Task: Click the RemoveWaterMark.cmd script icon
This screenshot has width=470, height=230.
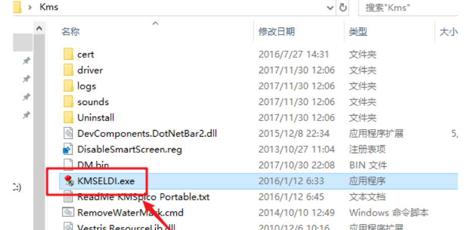Action: pyautogui.click(x=68, y=212)
